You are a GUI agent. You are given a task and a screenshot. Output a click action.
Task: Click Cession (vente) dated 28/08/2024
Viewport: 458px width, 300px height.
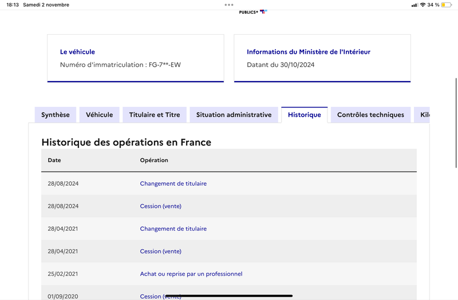point(161,206)
